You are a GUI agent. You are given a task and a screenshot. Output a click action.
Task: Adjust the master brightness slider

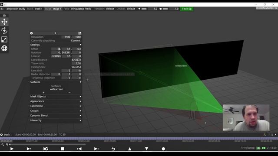[144, 9]
